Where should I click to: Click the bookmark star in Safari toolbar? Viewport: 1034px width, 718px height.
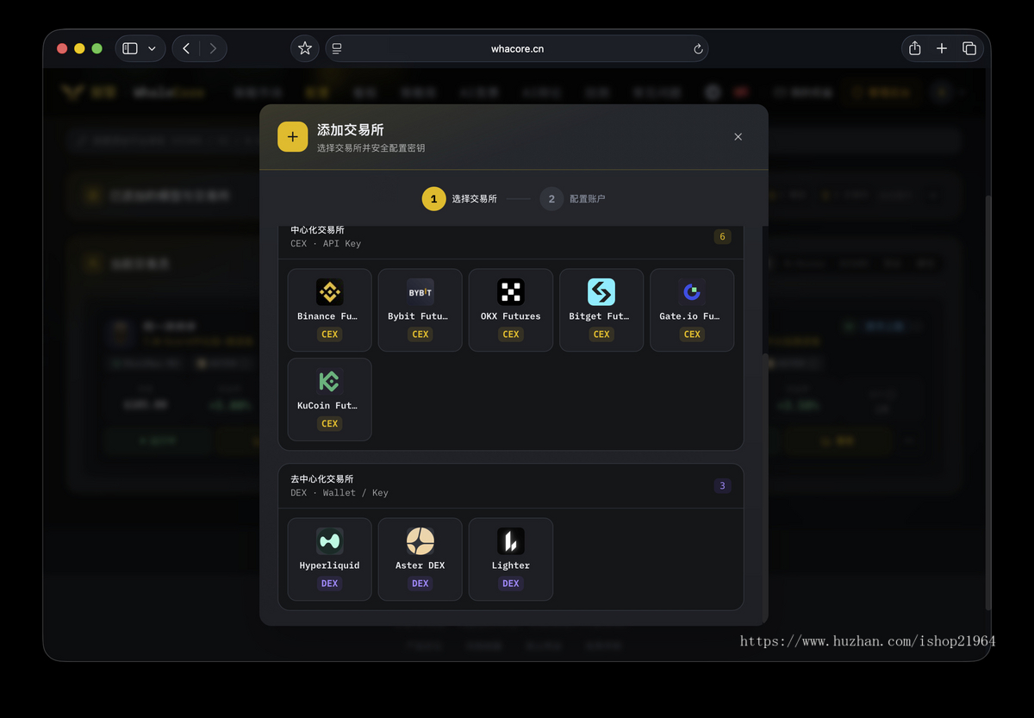pyautogui.click(x=305, y=48)
